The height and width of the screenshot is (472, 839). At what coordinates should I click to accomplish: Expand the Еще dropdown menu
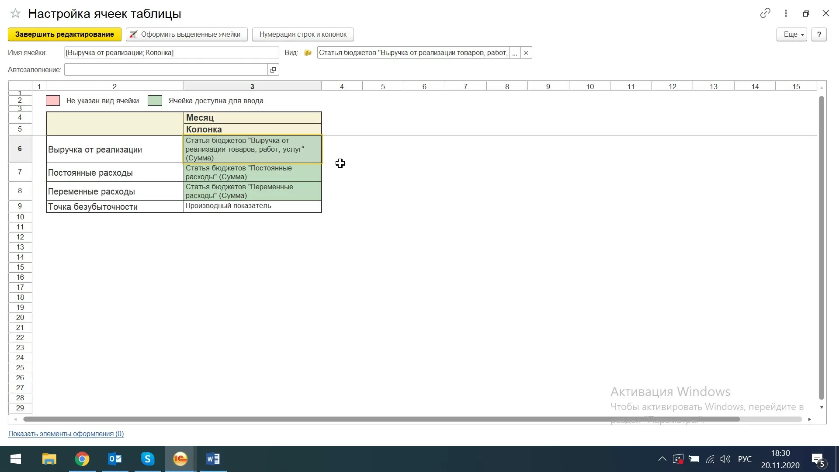[x=791, y=34]
